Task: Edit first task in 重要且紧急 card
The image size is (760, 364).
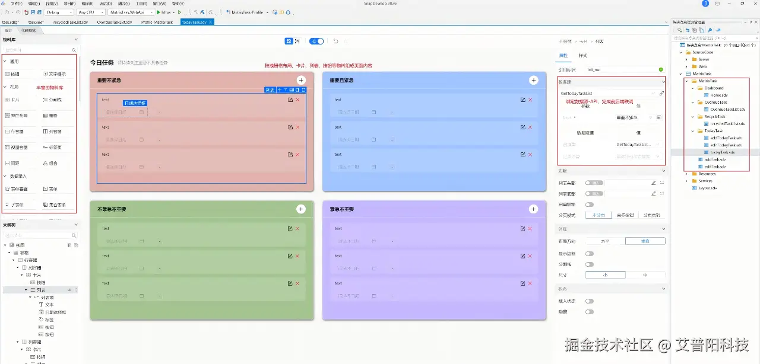Action: tap(522, 100)
